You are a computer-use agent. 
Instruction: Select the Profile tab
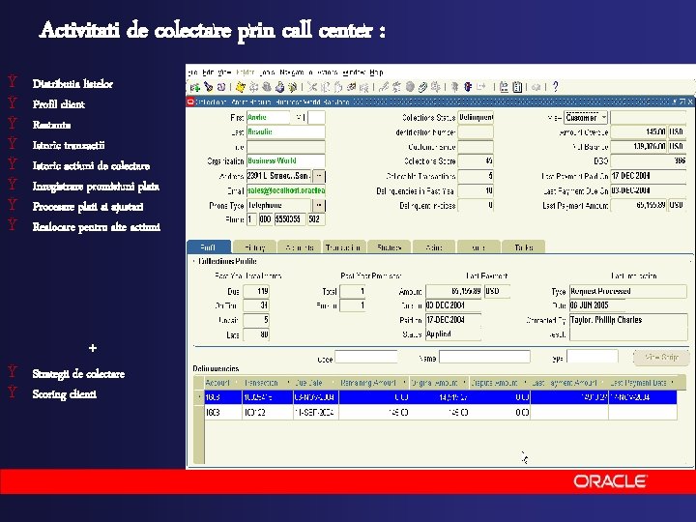(x=209, y=247)
